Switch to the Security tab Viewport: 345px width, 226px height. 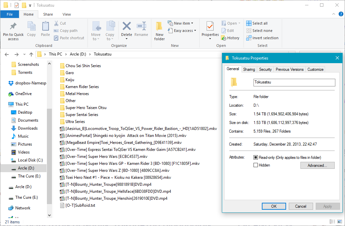click(x=265, y=69)
